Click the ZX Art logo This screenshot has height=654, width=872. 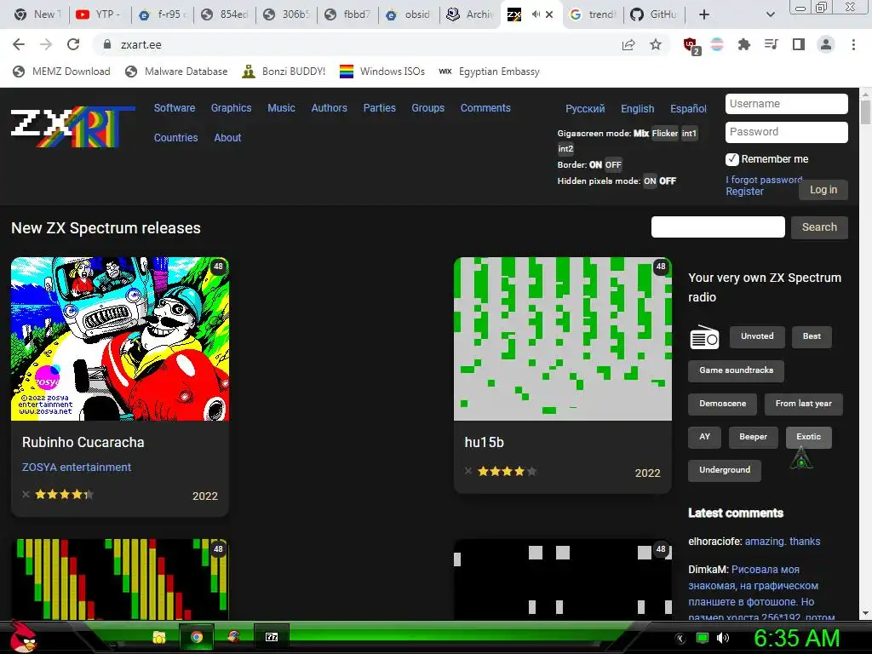[x=72, y=126]
